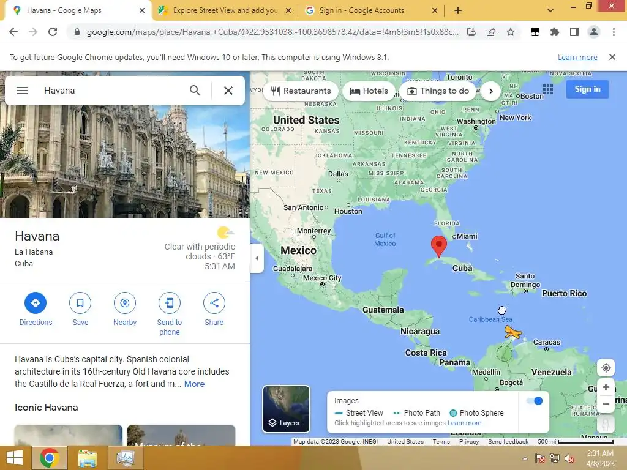Click Send feedback on map footer

(508, 442)
